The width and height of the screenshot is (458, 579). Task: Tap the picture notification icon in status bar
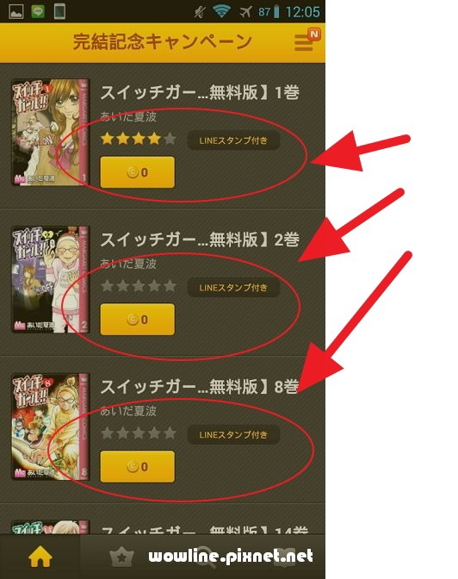tap(15, 11)
